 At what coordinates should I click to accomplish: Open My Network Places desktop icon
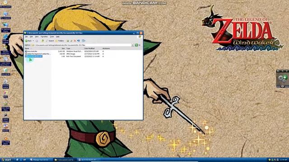click(x=5, y=27)
